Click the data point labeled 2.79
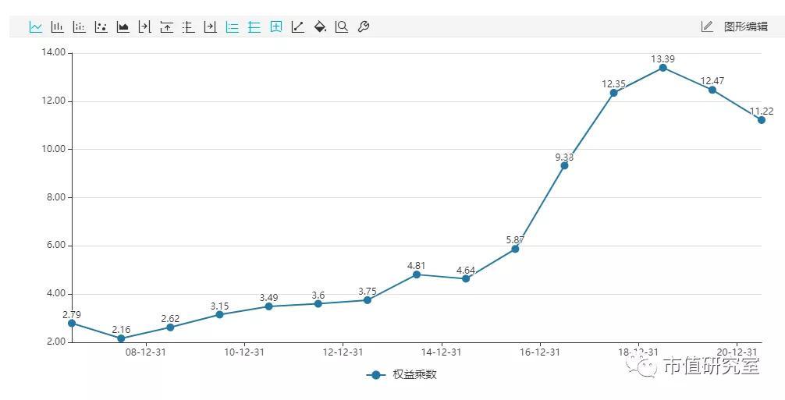Image resolution: width=785 pixels, height=400 pixels. click(72, 323)
